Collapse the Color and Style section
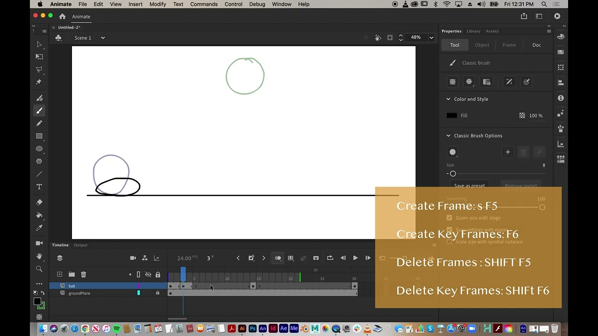This screenshot has height=336, width=598. coord(448,99)
